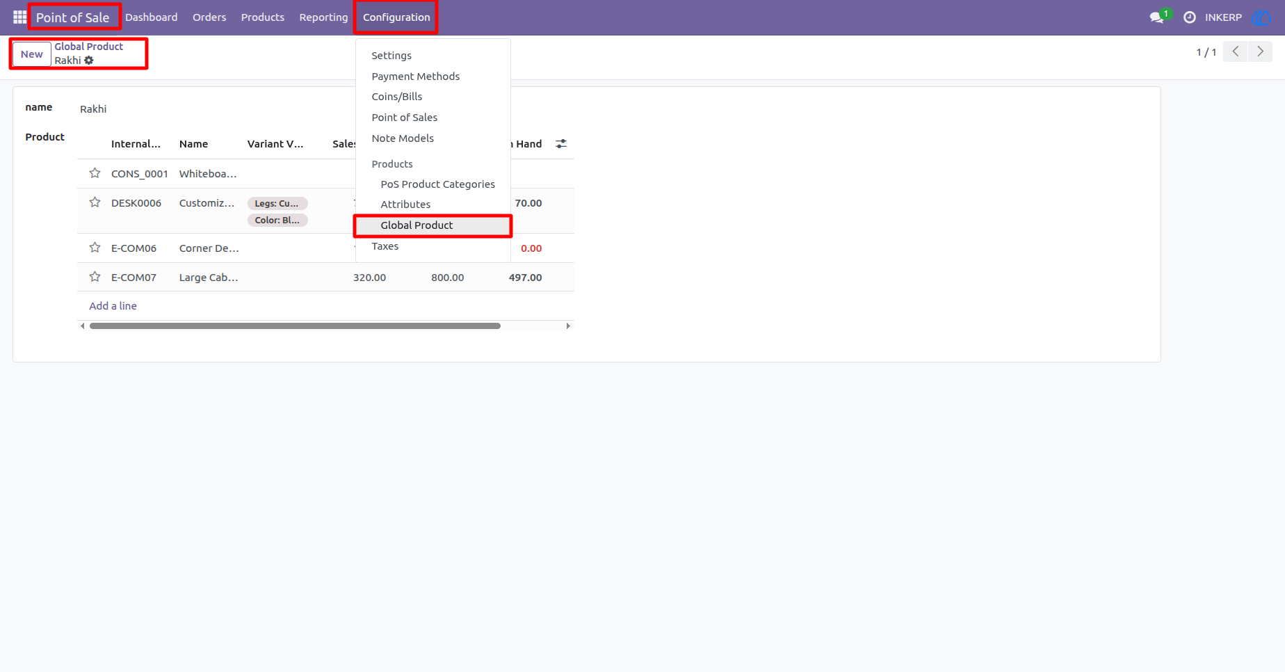Select Note Models menu entry
Screen dimensions: 1285x672
pos(433,138)
